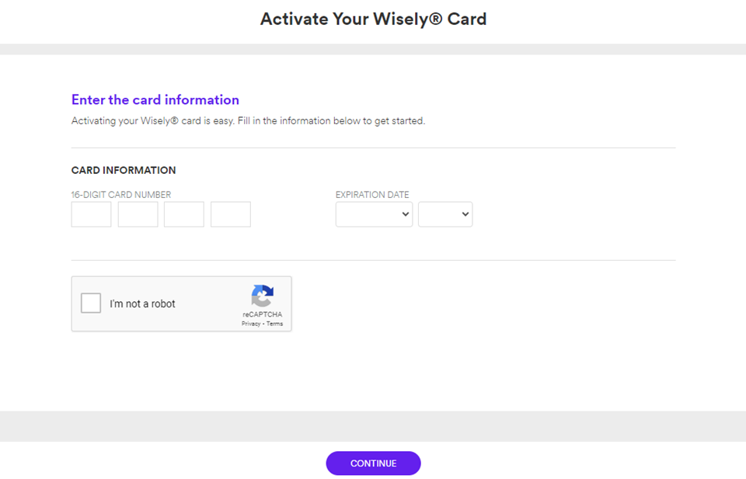The height and width of the screenshot is (479, 746).
Task: Check the "I'm not a robot" checkbox
Action: pos(91,304)
